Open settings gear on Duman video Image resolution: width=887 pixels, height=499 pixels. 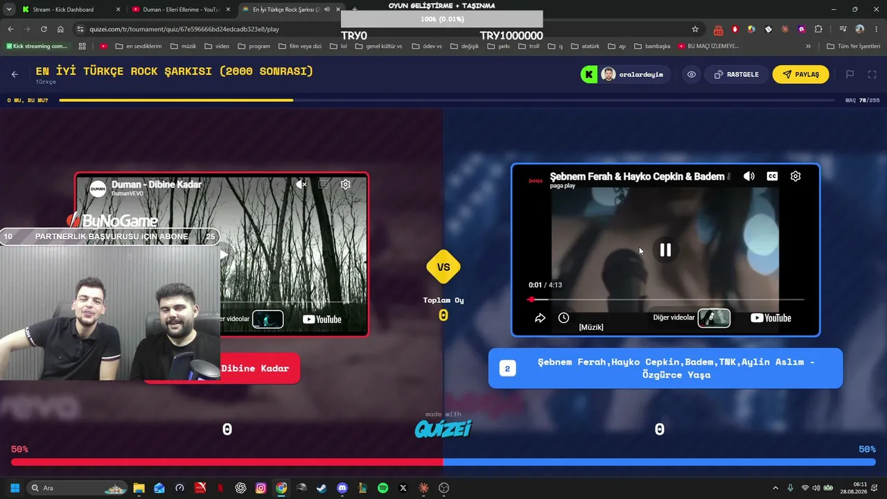(345, 184)
